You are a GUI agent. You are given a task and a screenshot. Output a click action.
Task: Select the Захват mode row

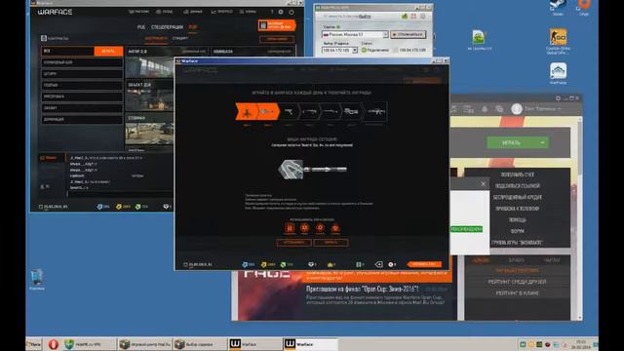click(x=82, y=108)
